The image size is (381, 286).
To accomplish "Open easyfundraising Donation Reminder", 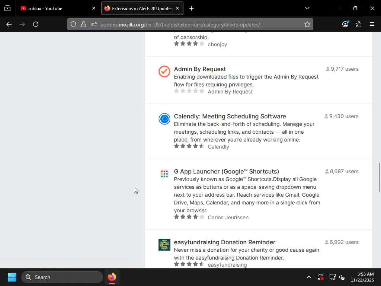I will point(224,242).
